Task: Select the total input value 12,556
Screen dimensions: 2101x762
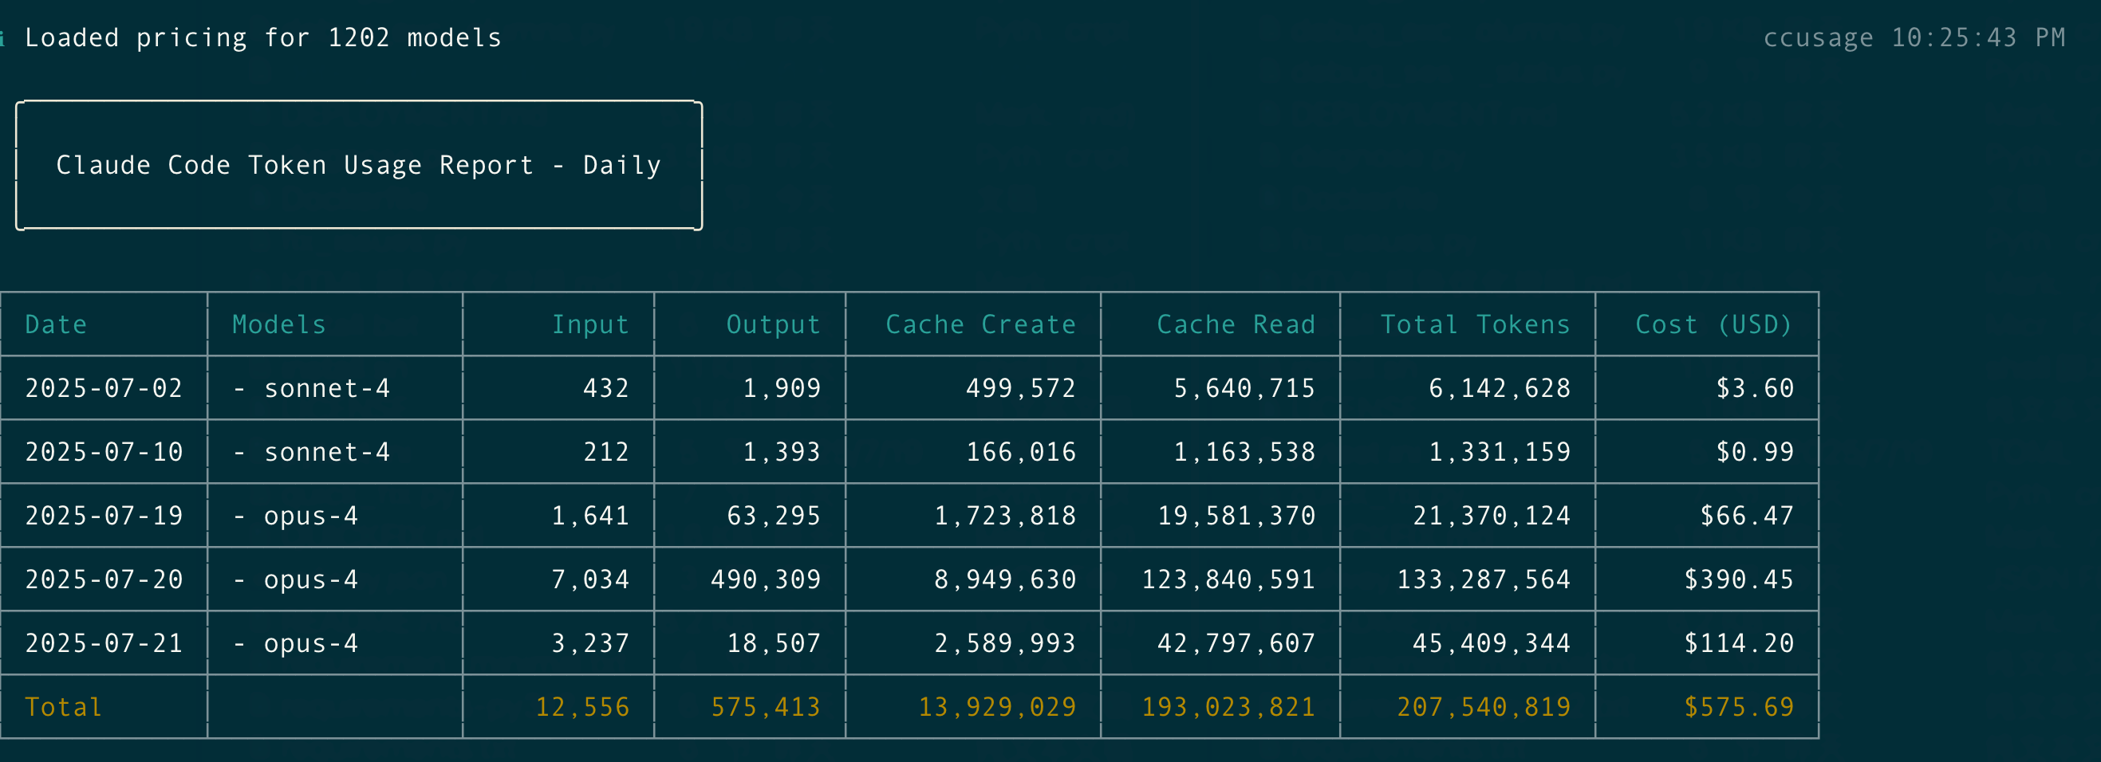Action: point(582,706)
